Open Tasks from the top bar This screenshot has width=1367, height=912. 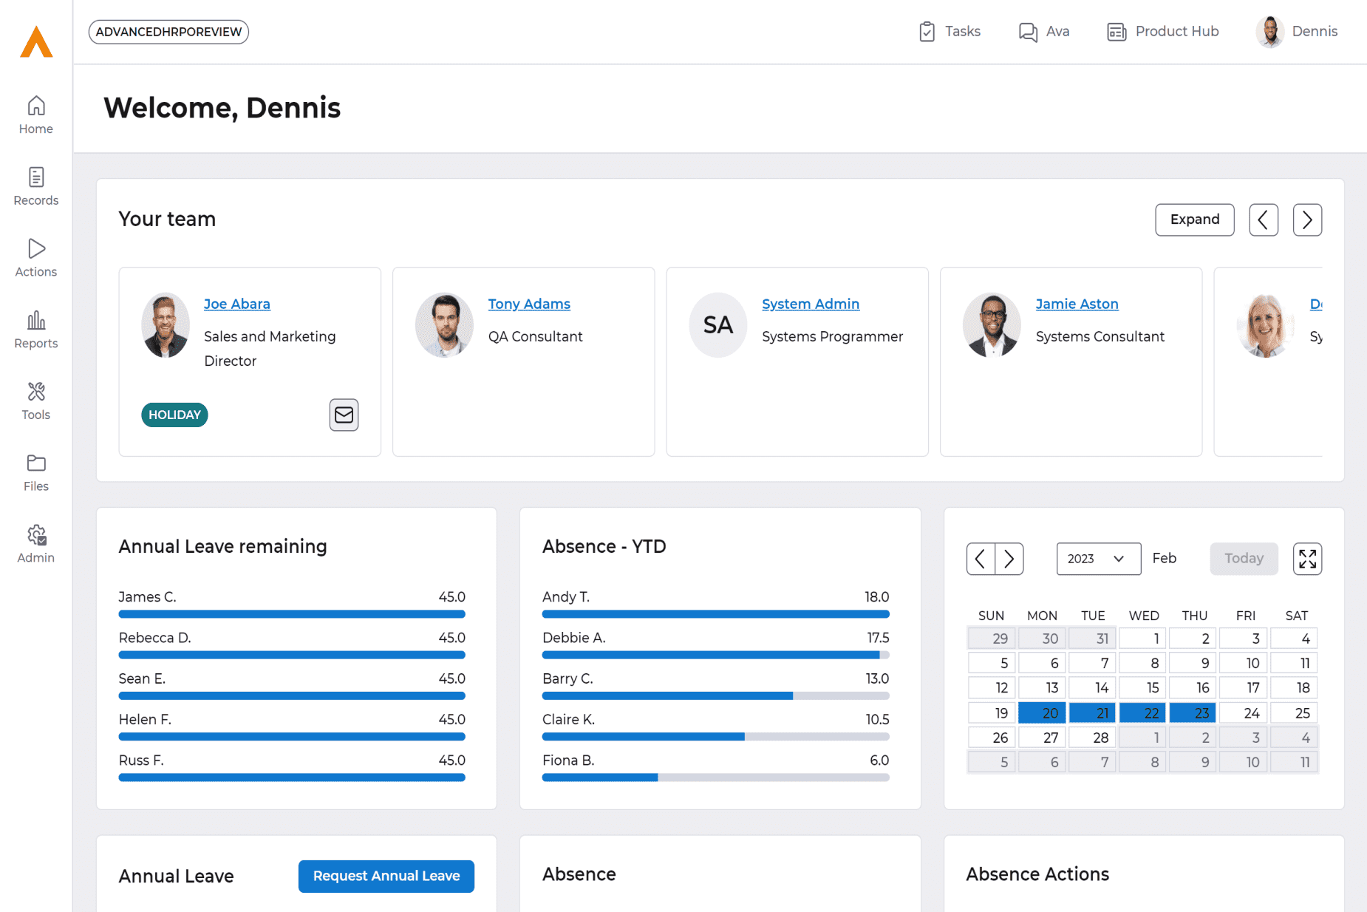pos(950,32)
